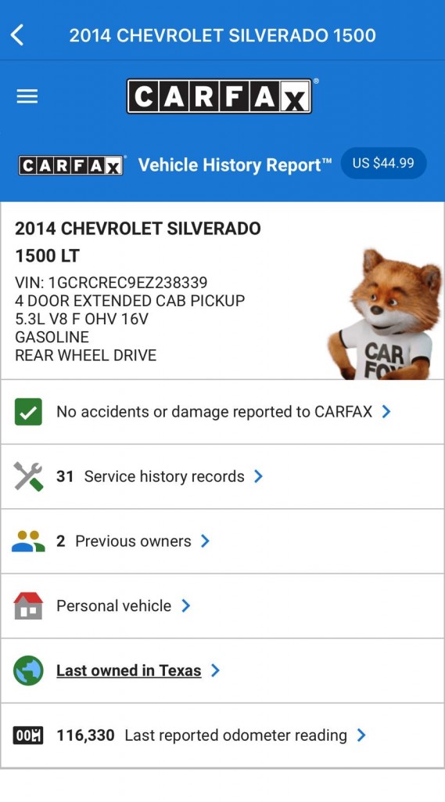Image resolution: width=445 pixels, height=802 pixels.
Task: Tap the large CARFAX logo
Action: click(x=219, y=96)
